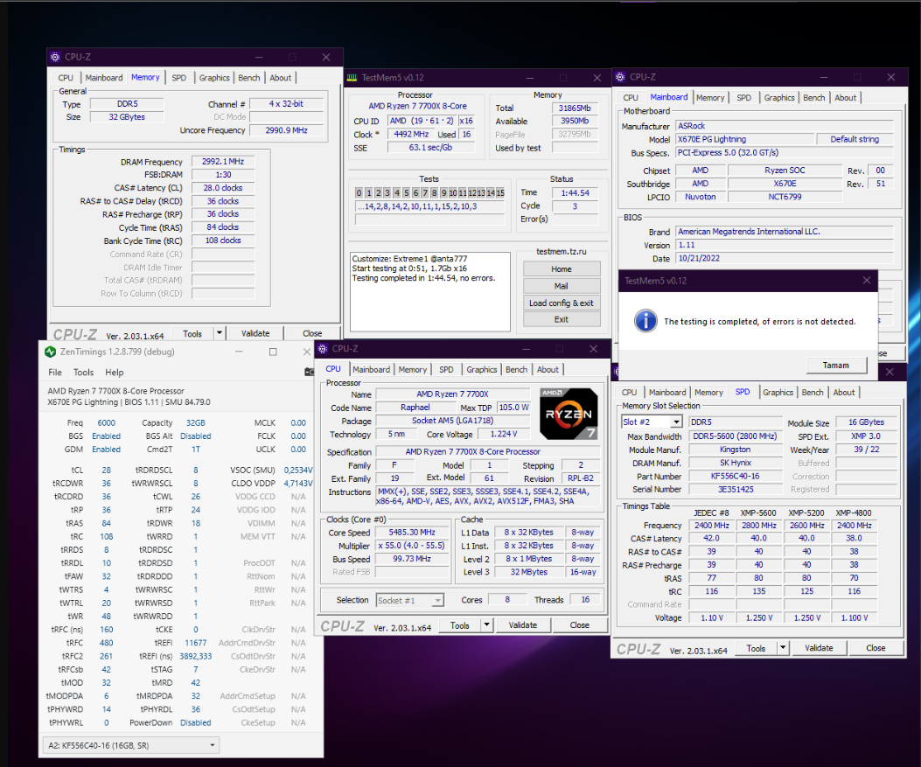921x767 pixels.
Task: Click the TestMem5 title bar icon
Action: 352,78
